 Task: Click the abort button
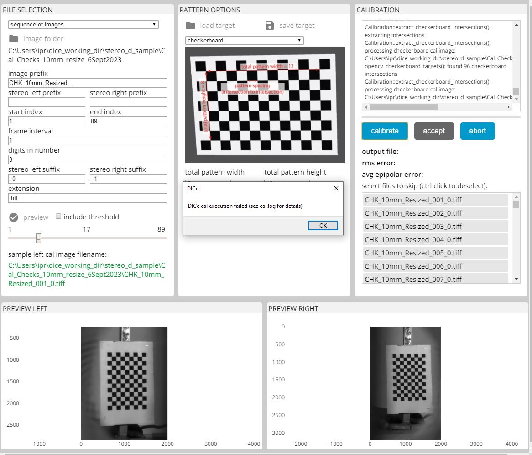tap(477, 131)
